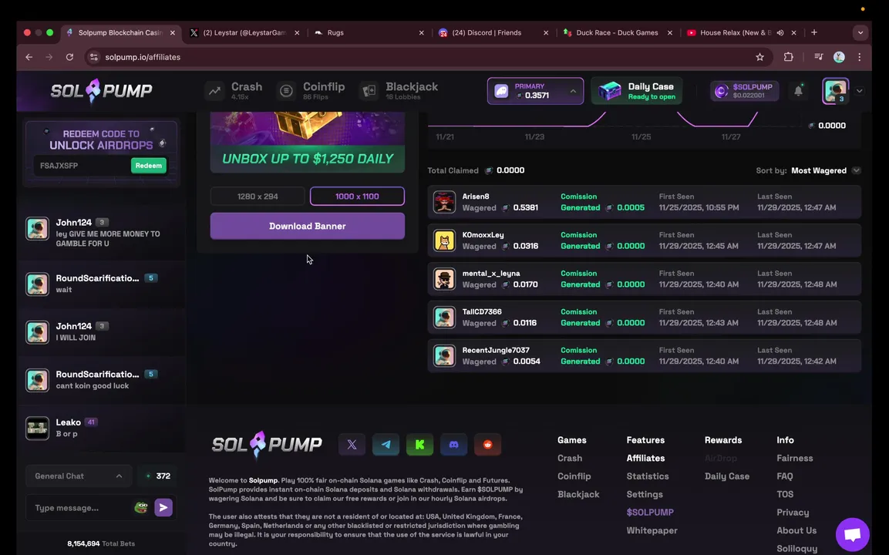Open the live support chat bubble
Viewport: 889px width, 555px height.
pos(852,534)
